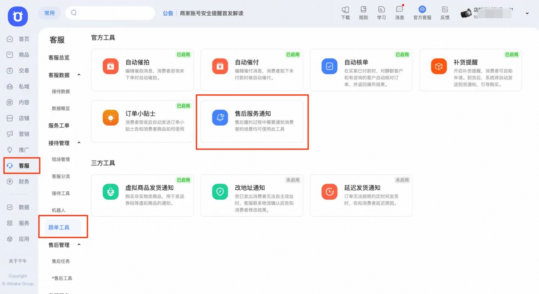Open the 自动催拍 card title
Screen dimensions: 539x294
tap(137, 62)
